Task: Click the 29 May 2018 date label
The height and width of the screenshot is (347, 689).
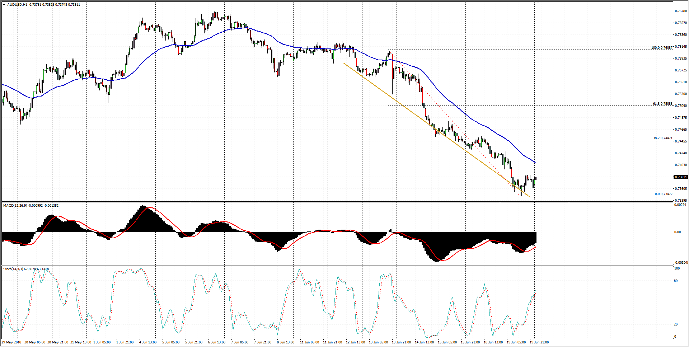Action: coord(11,342)
